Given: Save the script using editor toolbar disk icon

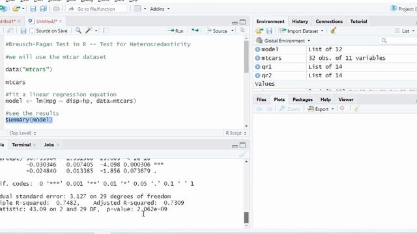Looking at the screenshot, I should point(23,31).
